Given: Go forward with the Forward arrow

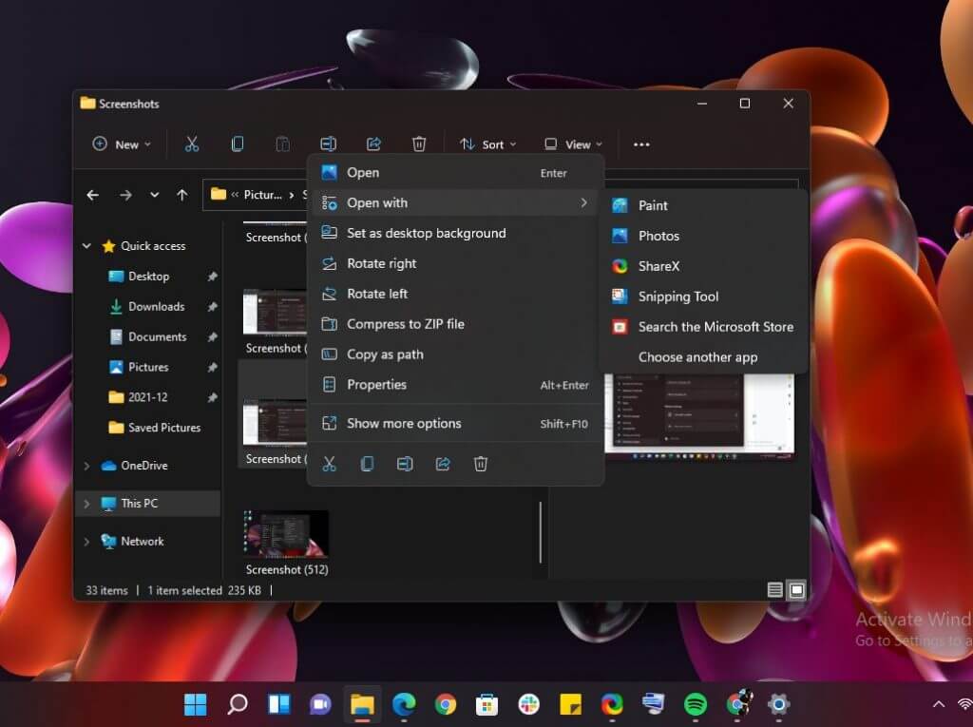Looking at the screenshot, I should coord(125,195).
